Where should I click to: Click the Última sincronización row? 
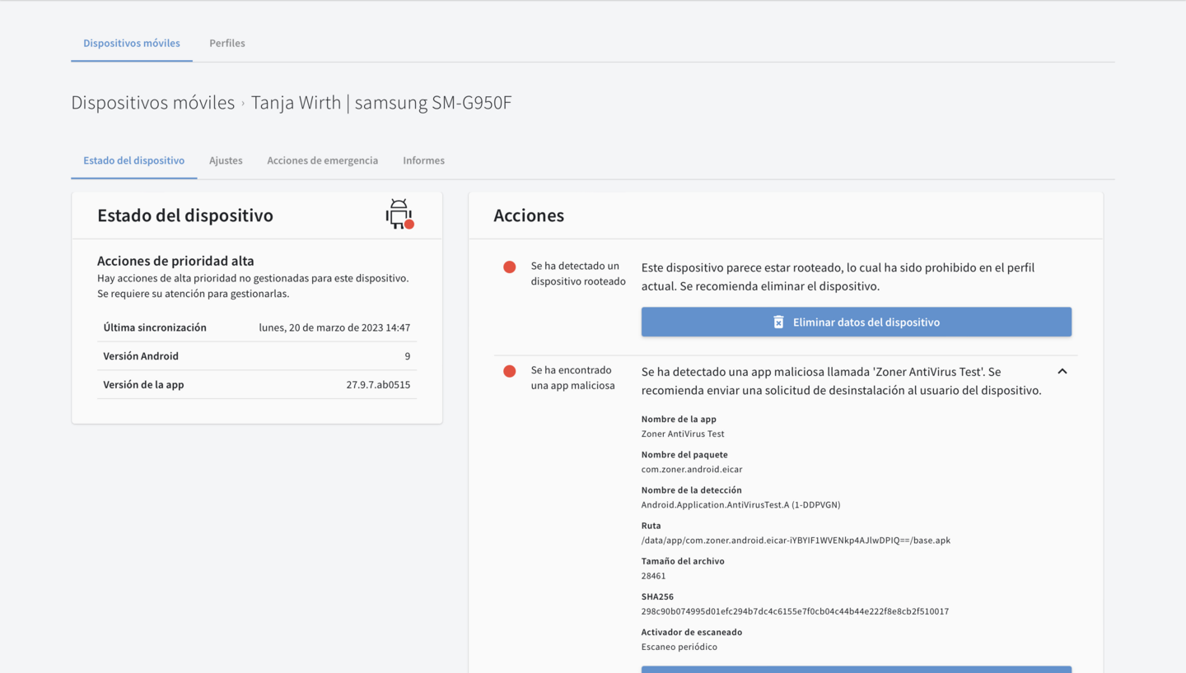click(x=256, y=327)
